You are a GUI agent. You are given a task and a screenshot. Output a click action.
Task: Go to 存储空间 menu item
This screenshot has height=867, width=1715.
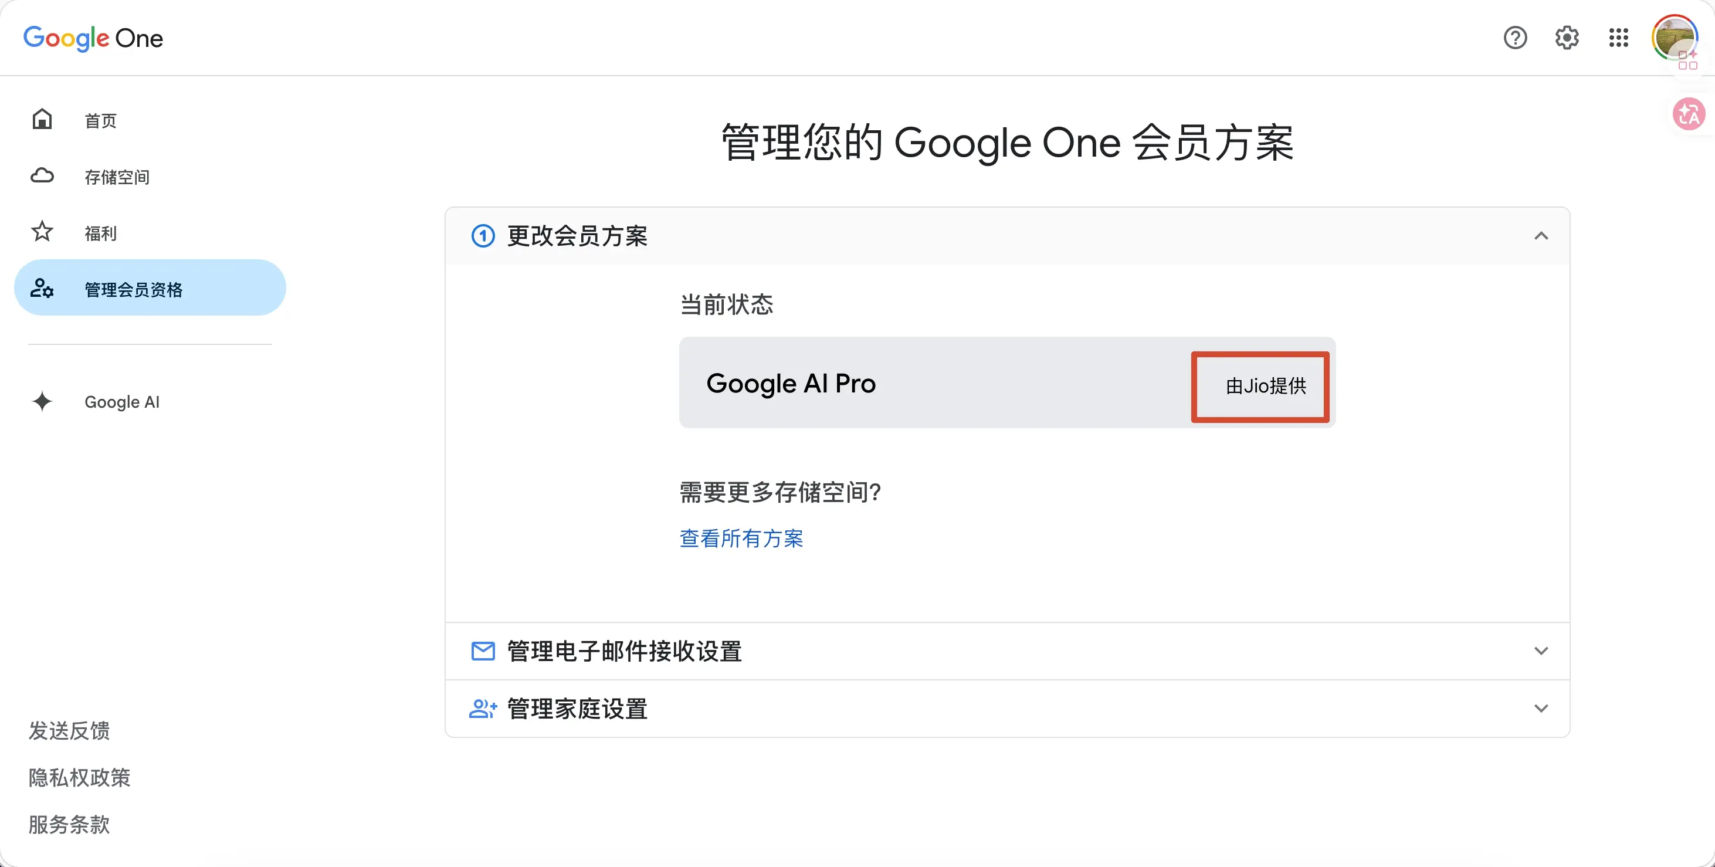point(117,177)
